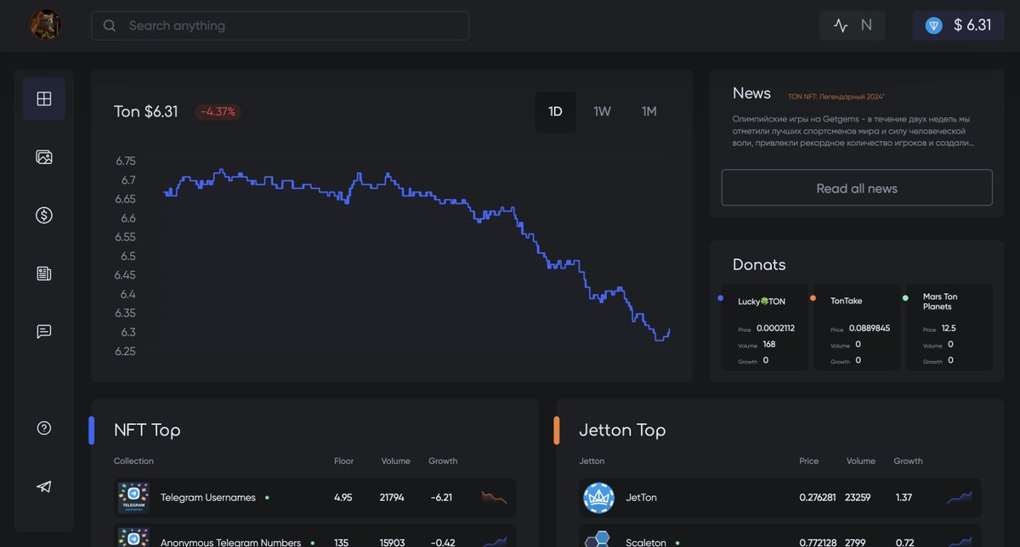Open the Telegram Usernames collection row

click(x=314, y=498)
